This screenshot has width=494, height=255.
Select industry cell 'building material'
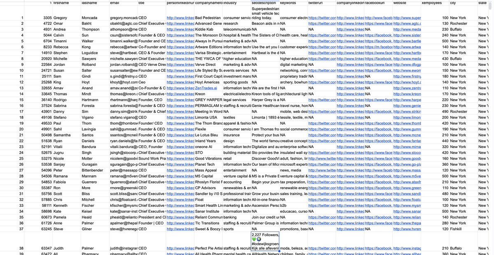(x=237, y=153)
